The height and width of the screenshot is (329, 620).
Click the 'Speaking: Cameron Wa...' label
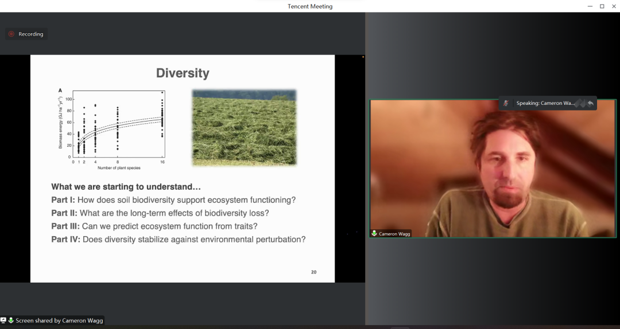(545, 103)
